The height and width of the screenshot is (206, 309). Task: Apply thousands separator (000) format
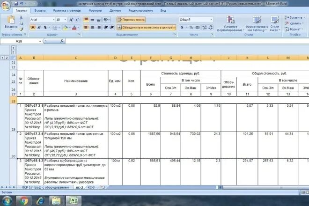click(x=198, y=28)
